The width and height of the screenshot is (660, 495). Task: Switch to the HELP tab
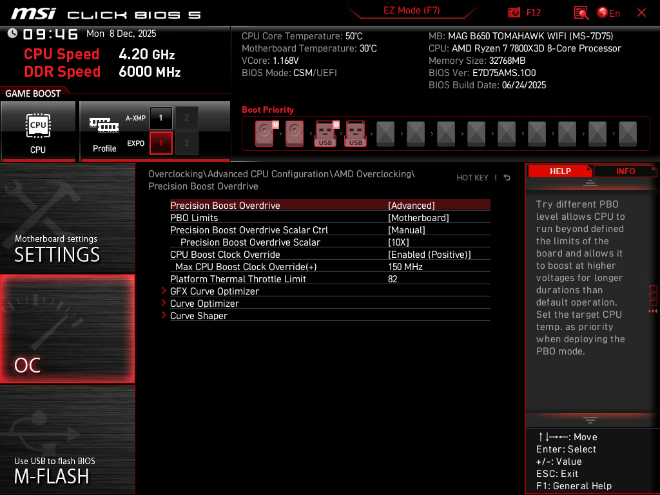pyautogui.click(x=560, y=171)
